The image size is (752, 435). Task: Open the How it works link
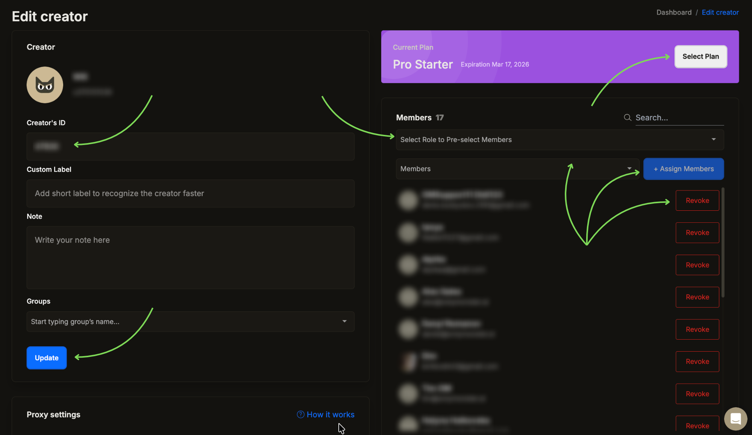coord(330,414)
